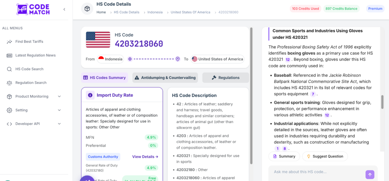
Task: Open citation 7 in Baseball bullet
Action: pyautogui.click(x=313, y=94)
